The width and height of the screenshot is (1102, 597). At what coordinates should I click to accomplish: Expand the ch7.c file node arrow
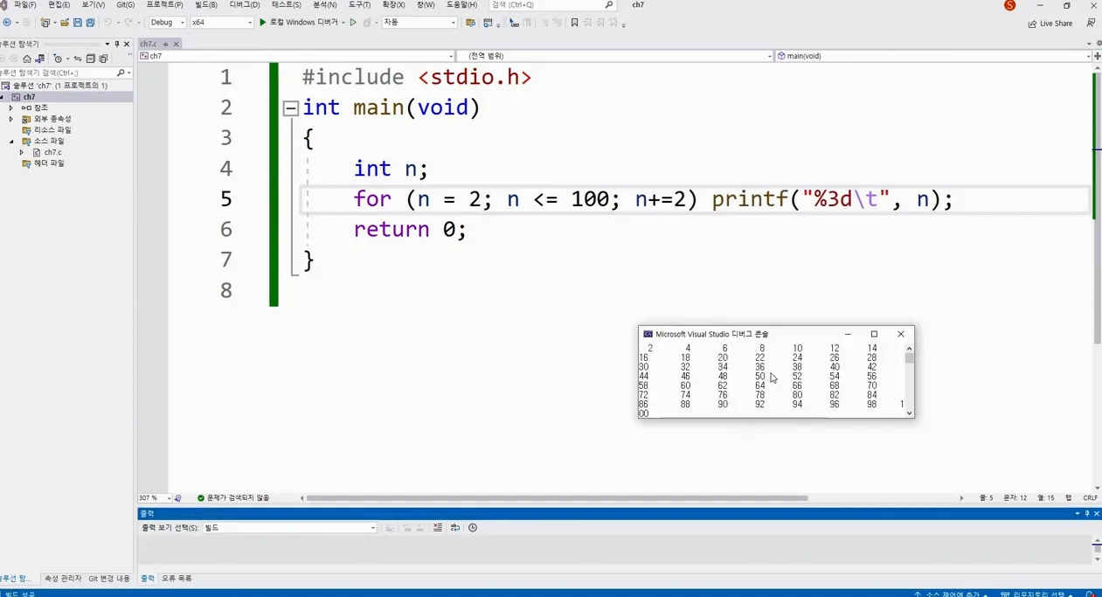point(22,152)
